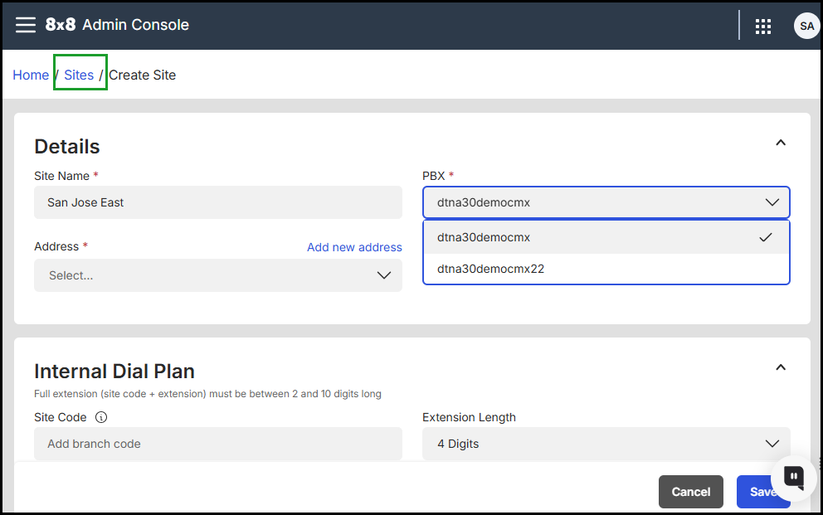823x515 pixels.
Task: Collapse the Internal Dial Plan section
Action: point(780,367)
